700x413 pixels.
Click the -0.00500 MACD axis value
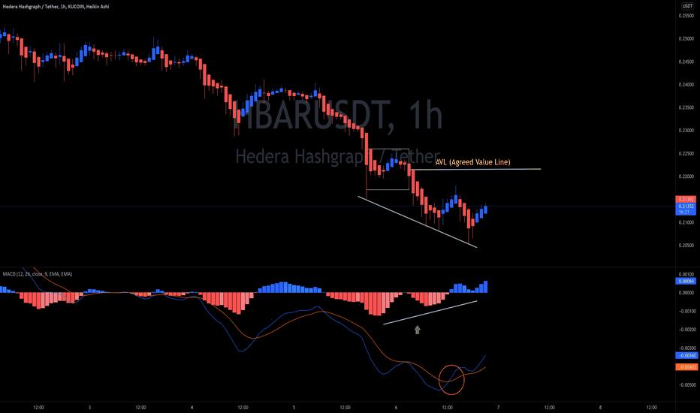pyautogui.click(x=686, y=385)
